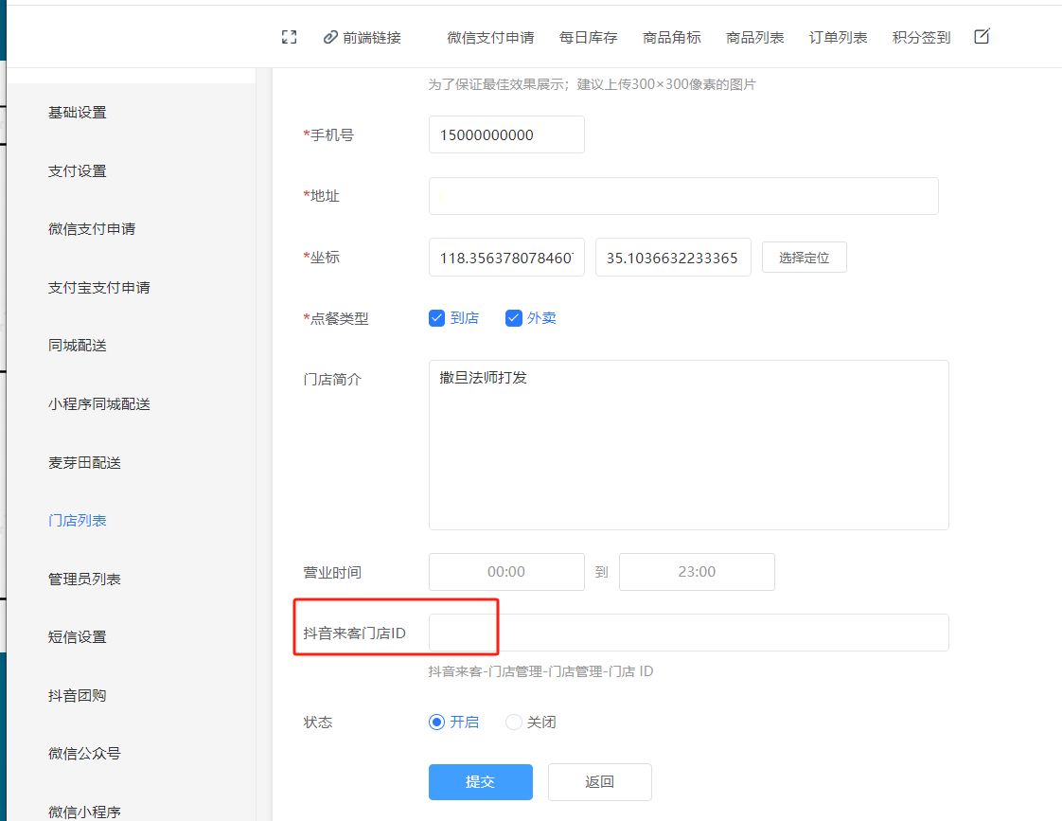The image size is (1062, 821).
Task: Open the 前端链接 link icon
Action: (330, 37)
